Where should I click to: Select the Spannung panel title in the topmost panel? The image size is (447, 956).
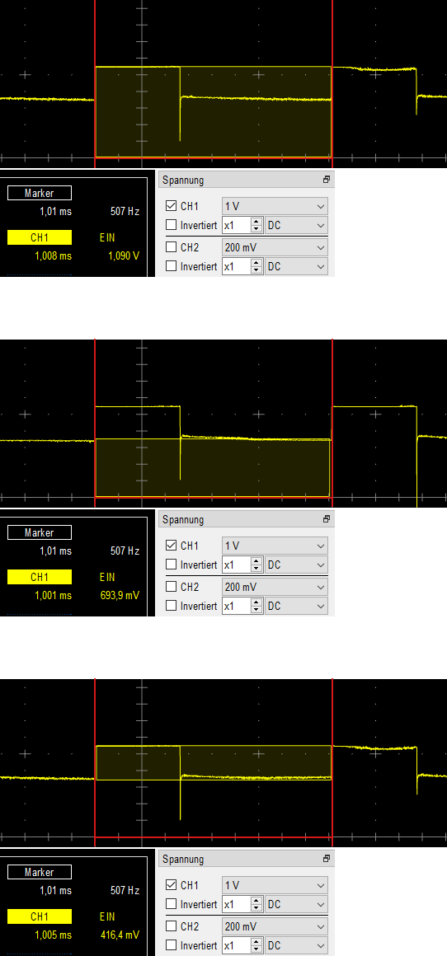tap(183, 180)
